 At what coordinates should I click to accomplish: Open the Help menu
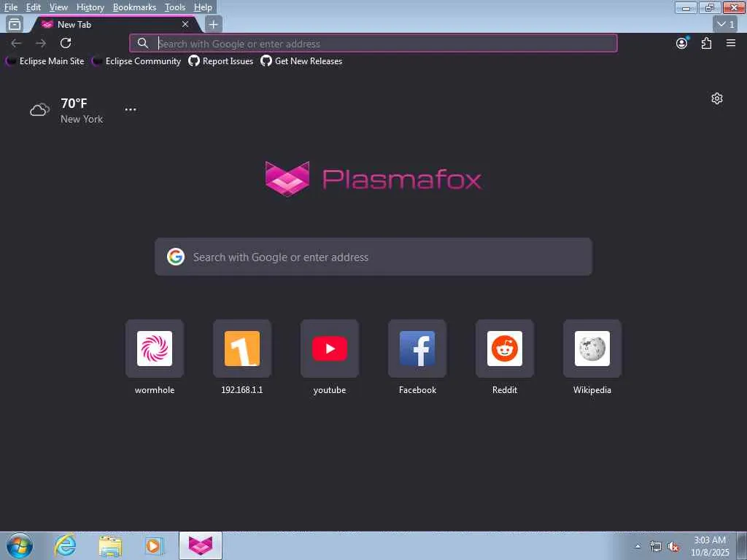(203, 7)
